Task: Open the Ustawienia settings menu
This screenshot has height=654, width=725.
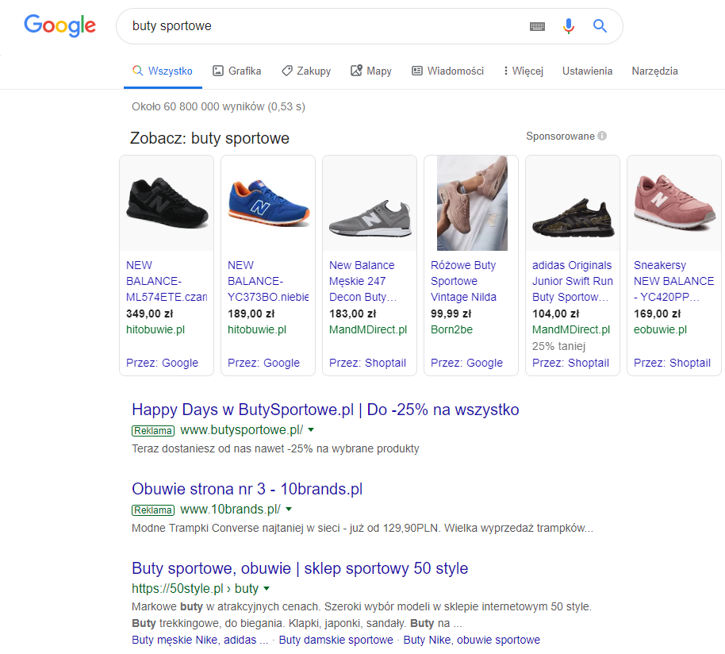Action: (x=587, y=71)
